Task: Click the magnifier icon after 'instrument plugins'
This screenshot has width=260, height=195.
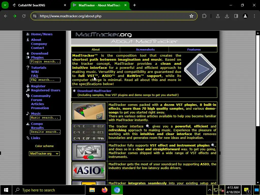Action: click(x=213, y=145)
